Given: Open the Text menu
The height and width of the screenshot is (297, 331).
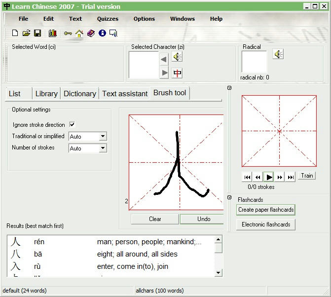Looking at the screenshot, I should click(x=75, y=19).
